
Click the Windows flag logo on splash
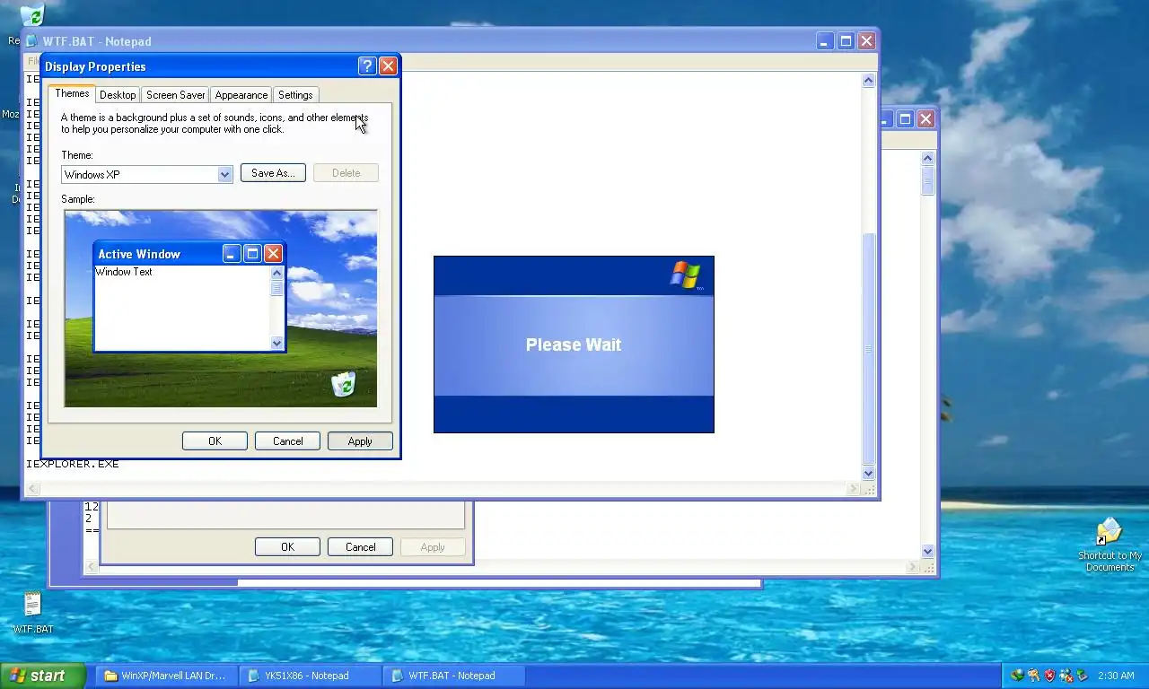[x=686, y=275]
